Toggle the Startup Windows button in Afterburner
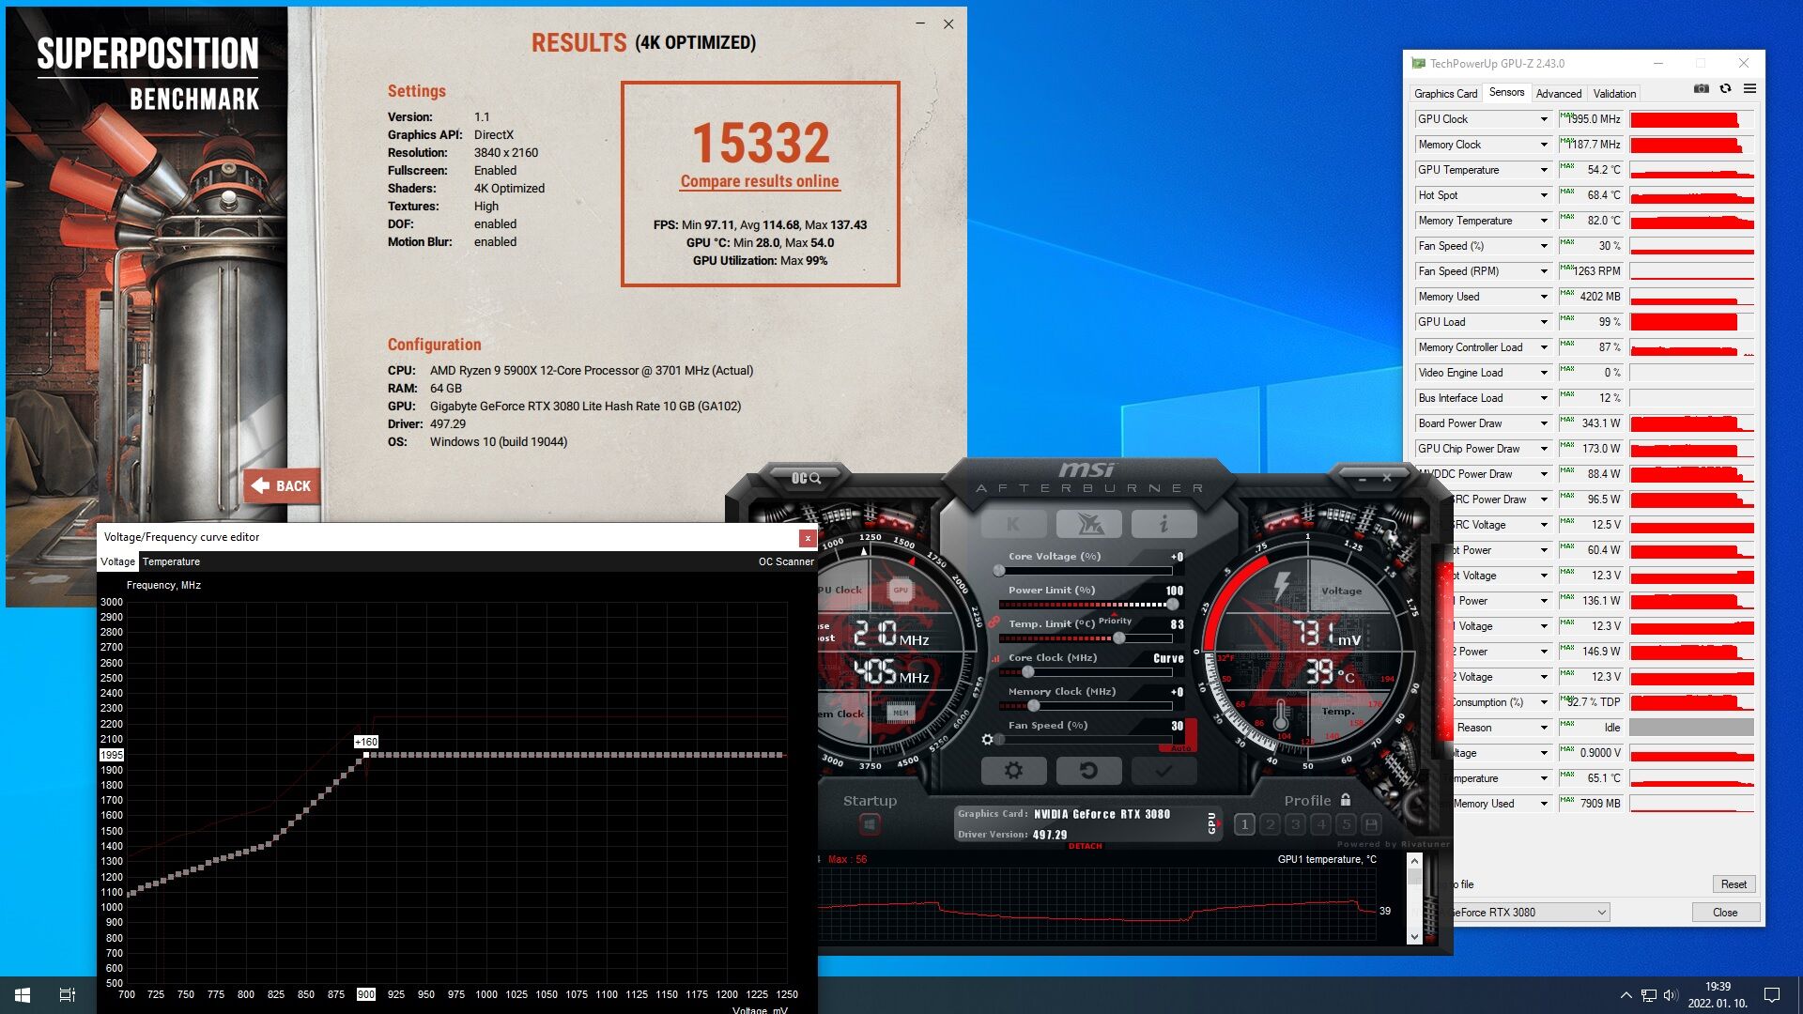The height and width of the screenshot is (1014, 1803). [x=870, y=824]
